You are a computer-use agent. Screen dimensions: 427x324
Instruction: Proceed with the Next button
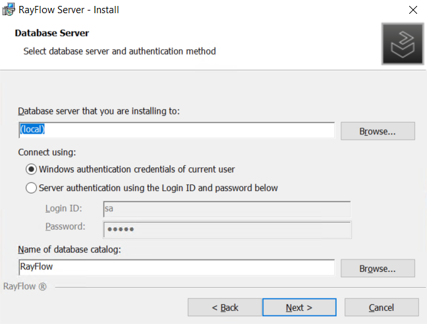299,308
